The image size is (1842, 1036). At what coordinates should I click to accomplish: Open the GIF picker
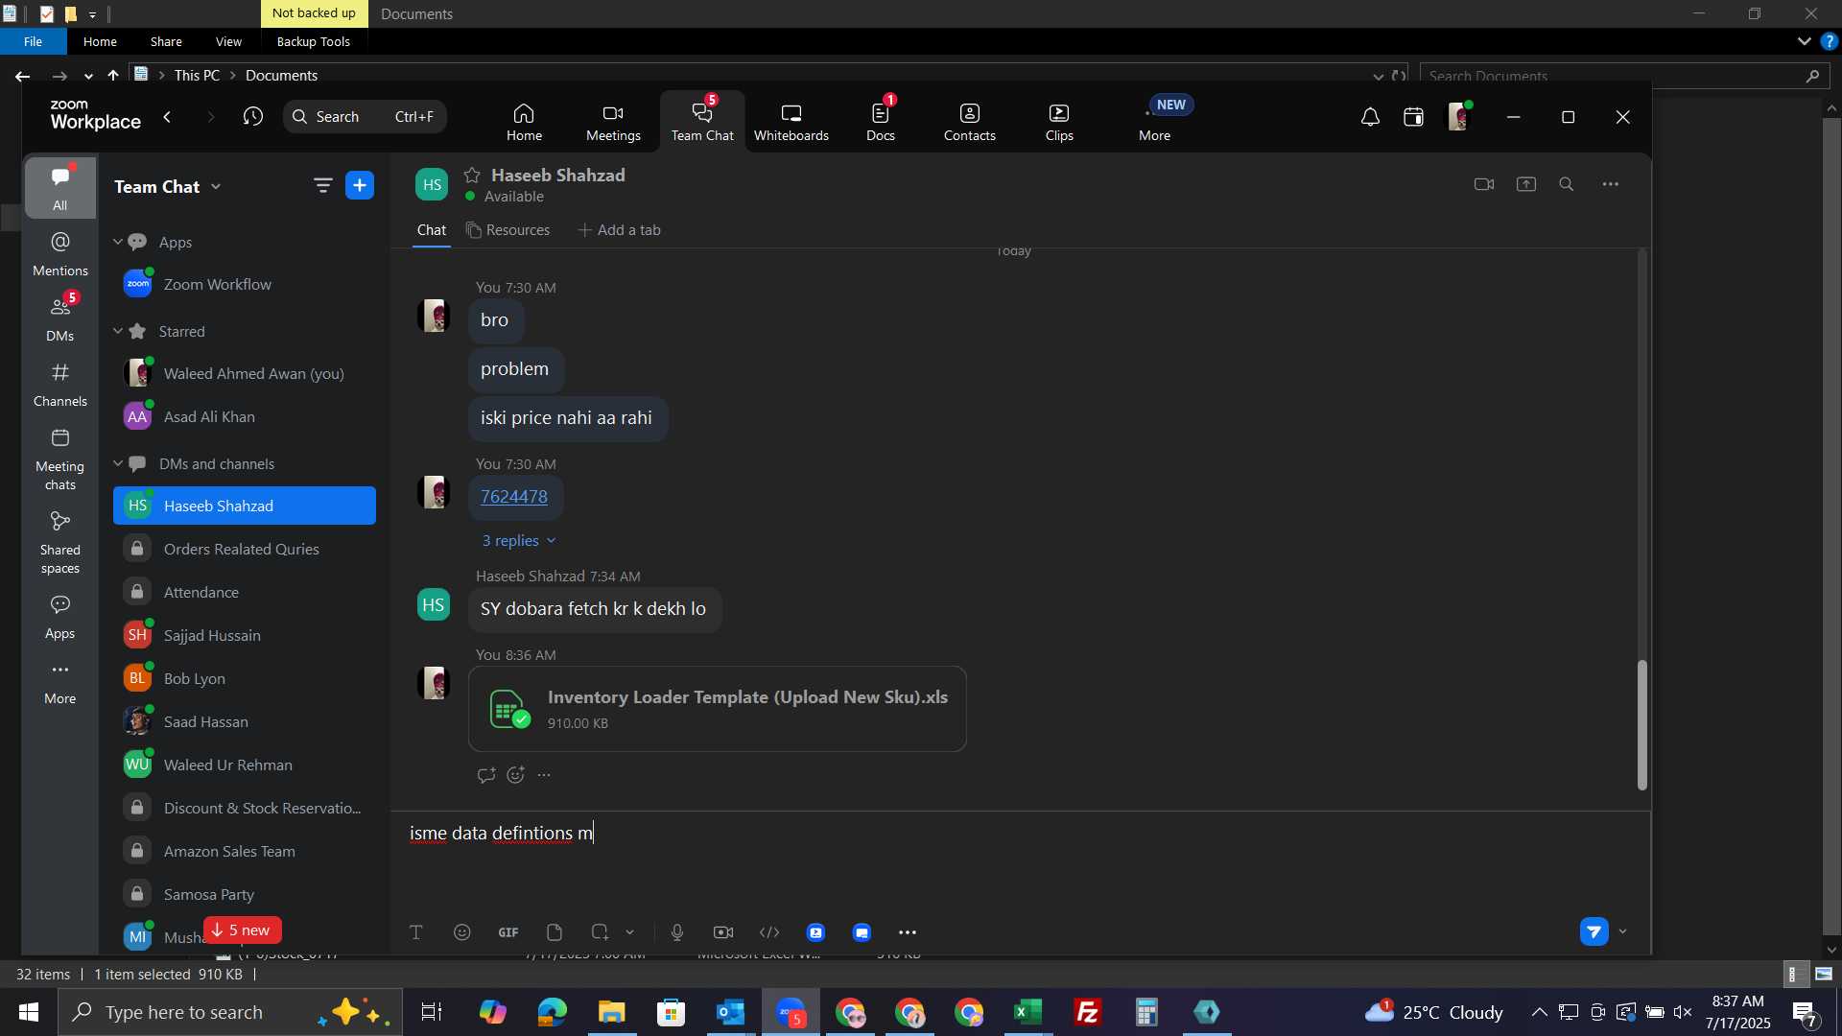(508, 932)
